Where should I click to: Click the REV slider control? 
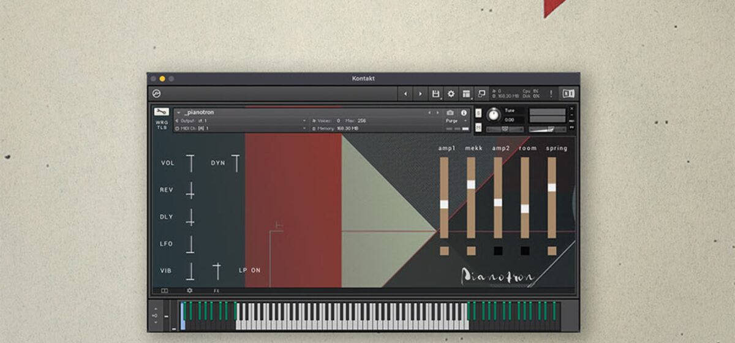[x=190, y=190]
